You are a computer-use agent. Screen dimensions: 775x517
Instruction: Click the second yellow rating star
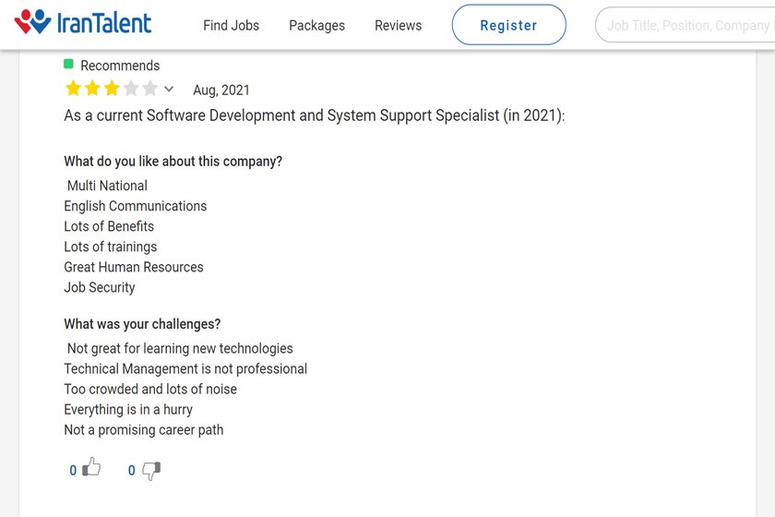coord(92,89)
